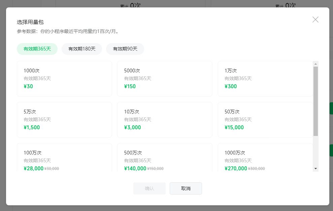Switch to the 有效期90天 validity tab
This screenshot has width=333, height=211.
(x=125, y=49)
